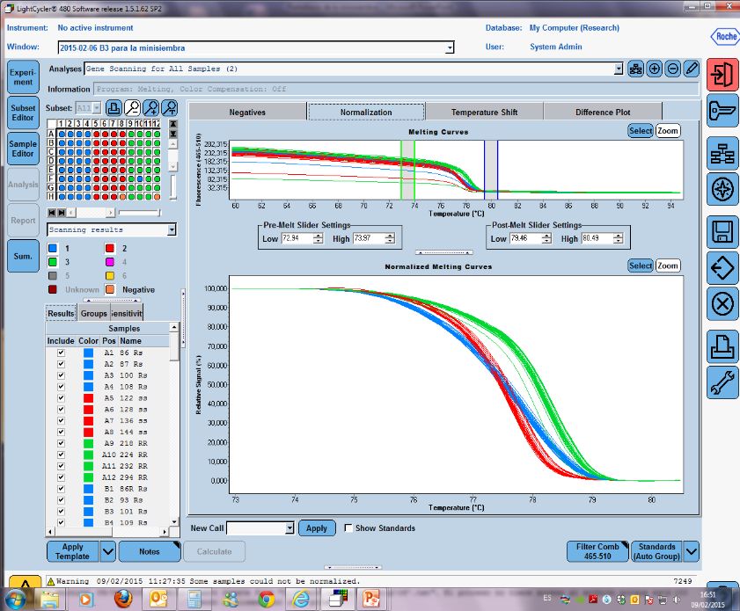
Task: Launch Google Chrome from the taskbar
Action: pos(267,599)
